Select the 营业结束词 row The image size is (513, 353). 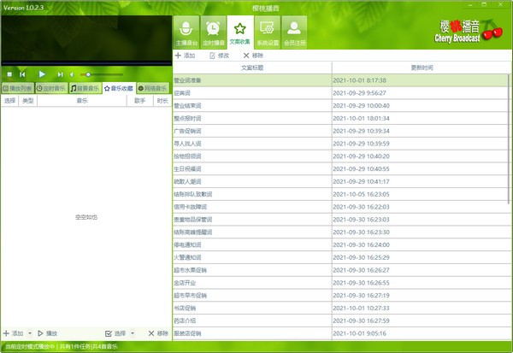click(x=341, y=106)
